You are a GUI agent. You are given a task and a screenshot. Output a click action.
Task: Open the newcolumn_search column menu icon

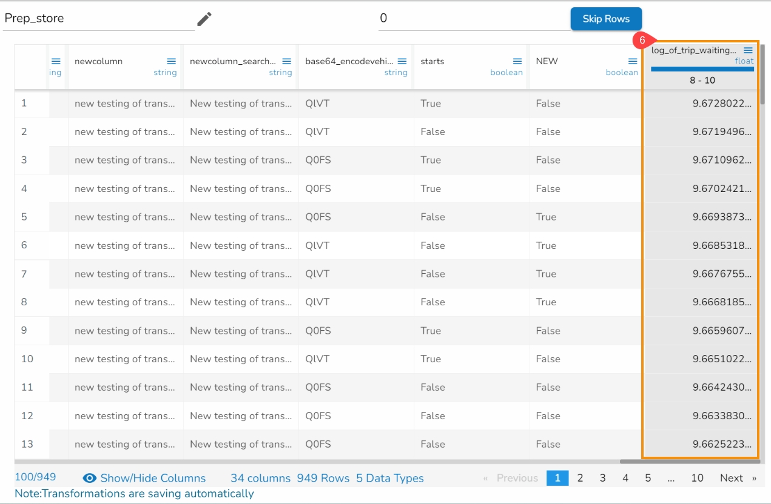pyautogui.click(x=286, y=61)
